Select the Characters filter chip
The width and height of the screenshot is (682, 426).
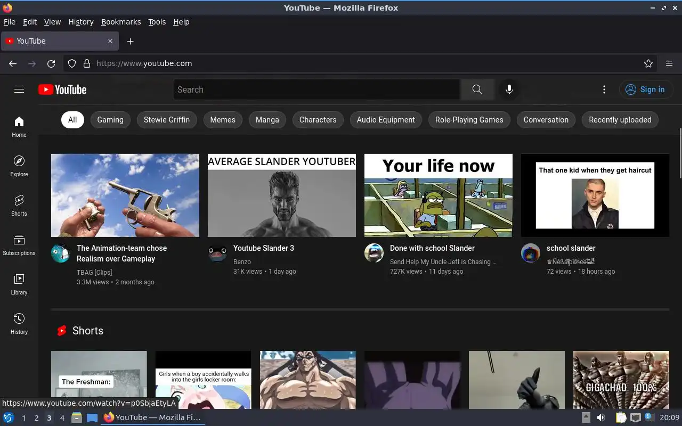click(318, 120)
